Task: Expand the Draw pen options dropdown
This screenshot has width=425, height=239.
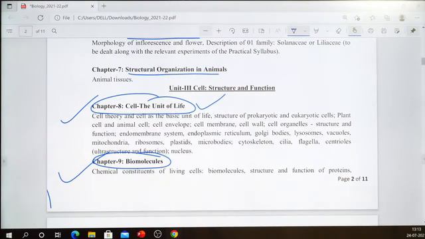Action: 305,31
